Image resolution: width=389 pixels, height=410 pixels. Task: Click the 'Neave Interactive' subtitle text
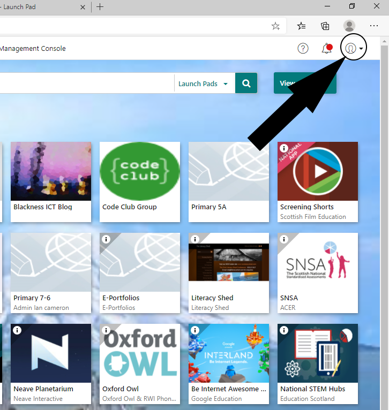click(38, 399)
